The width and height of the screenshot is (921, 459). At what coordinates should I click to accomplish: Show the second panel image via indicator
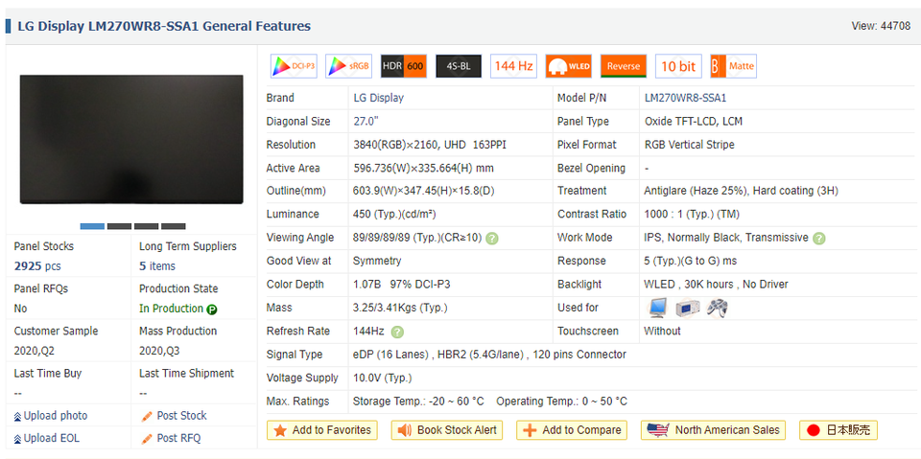[119, 226]
